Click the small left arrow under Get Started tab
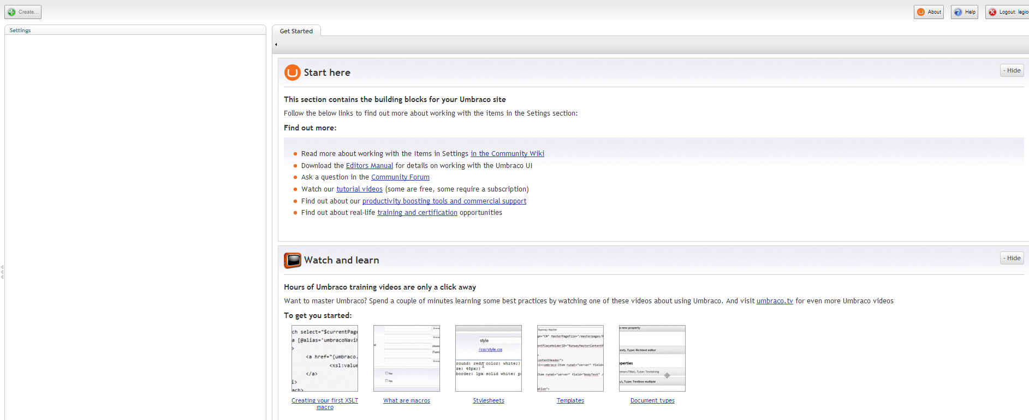1029x420 pixels. [x=276, y=45]
